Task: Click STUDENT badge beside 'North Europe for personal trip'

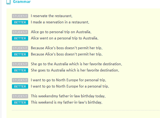Action: [20, 80]
